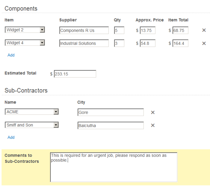This screenshot has width=210, height=186.
Task: Focus the quantity field containing 3
Action: click(119, 43)
